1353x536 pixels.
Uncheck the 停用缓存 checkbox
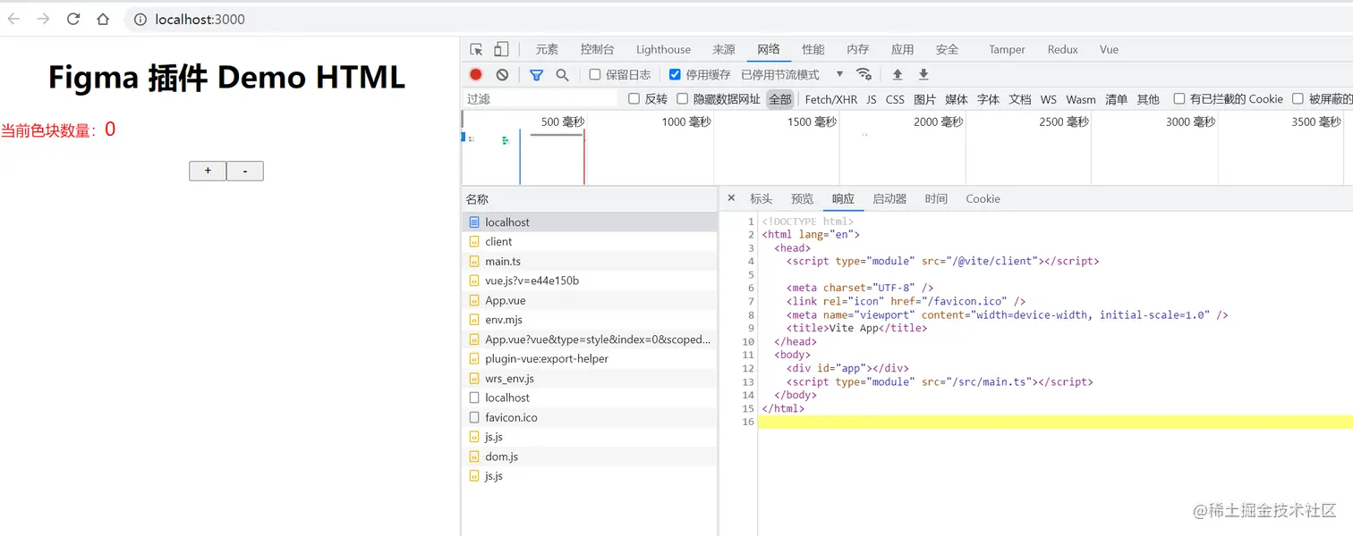pos(676,74)
